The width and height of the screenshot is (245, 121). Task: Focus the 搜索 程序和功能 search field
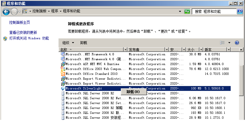click(214, 11)
